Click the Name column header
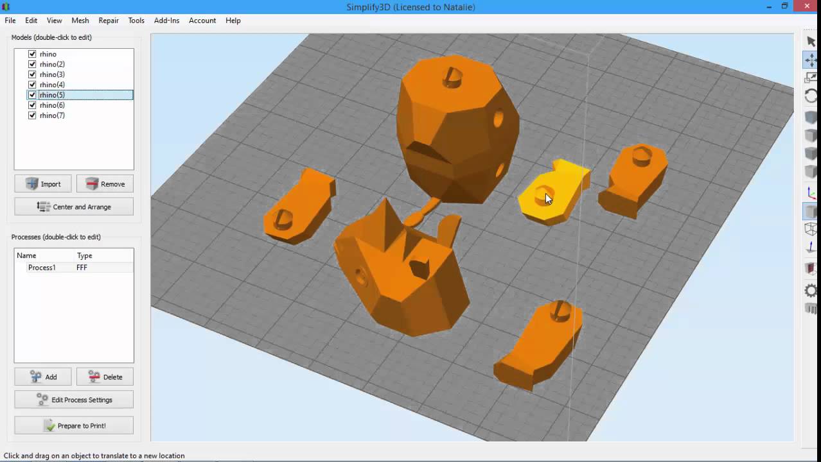 coord(26,255)
